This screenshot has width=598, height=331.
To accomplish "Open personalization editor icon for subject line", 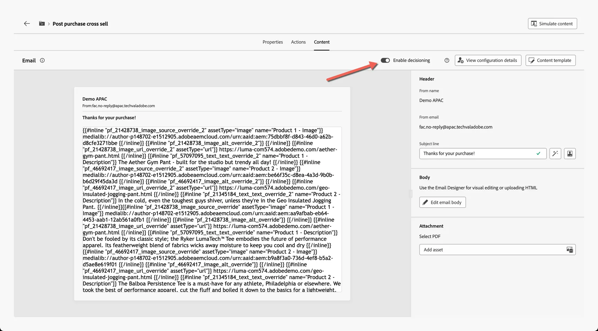I will (570, 153).
